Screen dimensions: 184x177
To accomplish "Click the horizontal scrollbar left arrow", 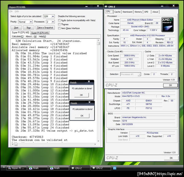I will [x=13, y=144].
